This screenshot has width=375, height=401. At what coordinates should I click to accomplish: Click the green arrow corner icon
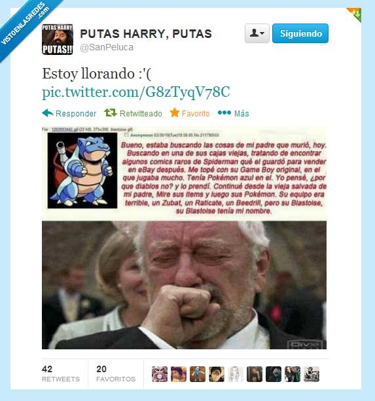[355, 14]
